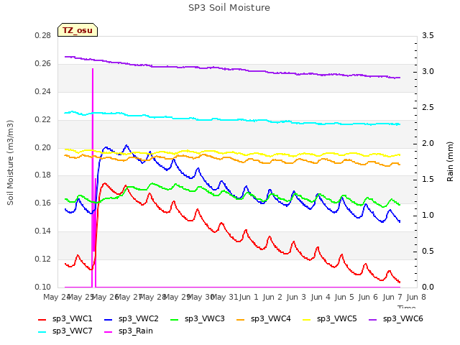Click the 0.12 left axis tick label
The width and height of the screenshot is (460, 345).
[x=43, y=259]
